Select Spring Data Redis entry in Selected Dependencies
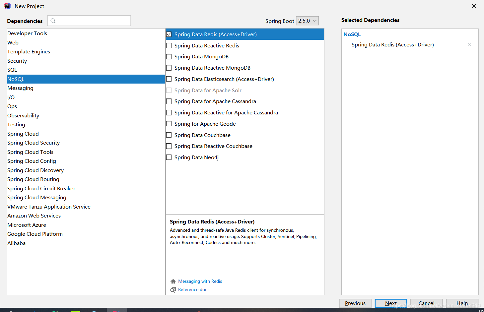 pyautogui.click(x=393, y=44)
